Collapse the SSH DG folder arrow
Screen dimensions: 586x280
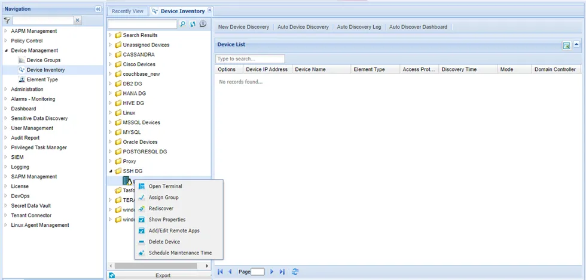(x=110, y=171)
